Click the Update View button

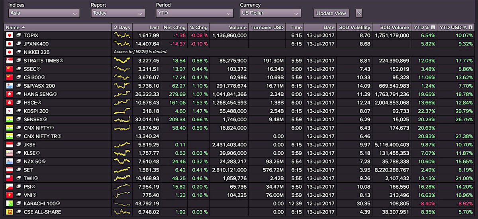(x=331, y=13)
